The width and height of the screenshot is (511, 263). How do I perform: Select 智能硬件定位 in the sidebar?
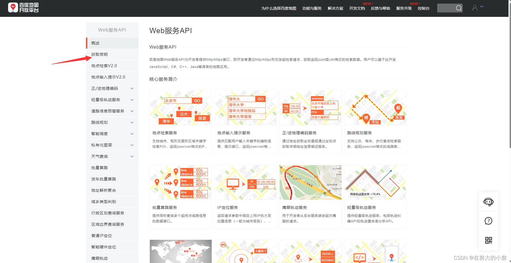click(112, 247)
